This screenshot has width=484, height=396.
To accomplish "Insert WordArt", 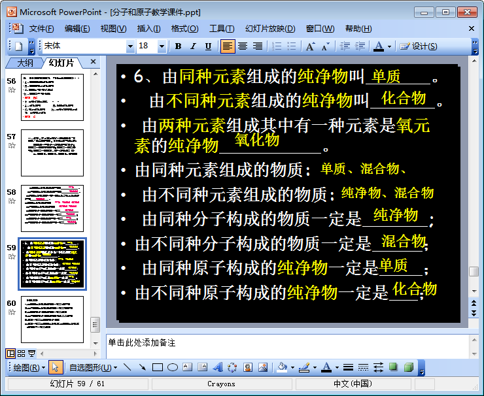I will (x=218, y=367).
